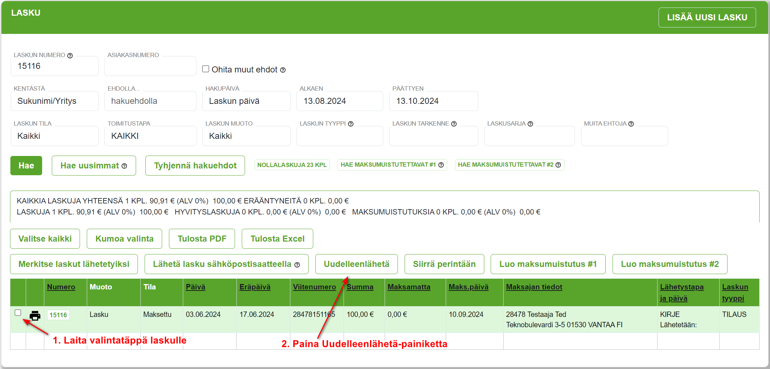Open the Hakupäivä dropdown showing Laskun päivä
Screen dimensions: 770x369
[246, 101]
